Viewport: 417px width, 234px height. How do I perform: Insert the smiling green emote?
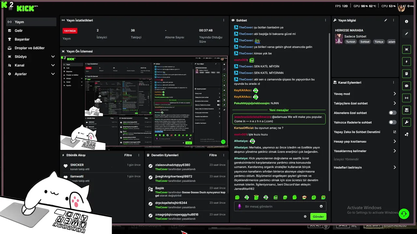pyautogui.click(x=237, y=197)
